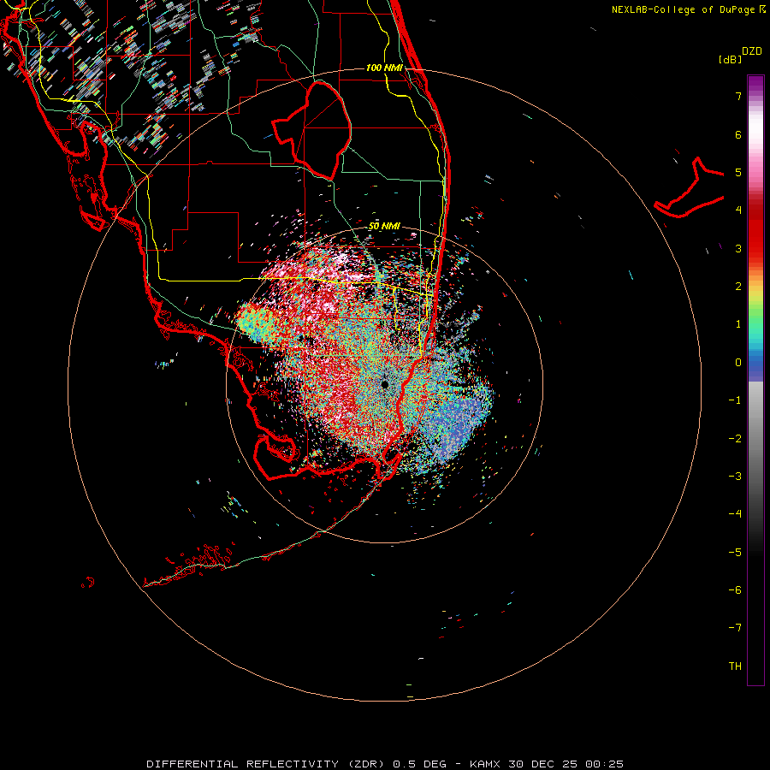Click the -3 value on the color scale

pos(735,477)
